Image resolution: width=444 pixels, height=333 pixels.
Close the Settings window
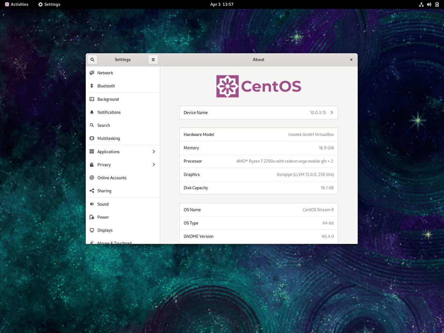[351, 60]
